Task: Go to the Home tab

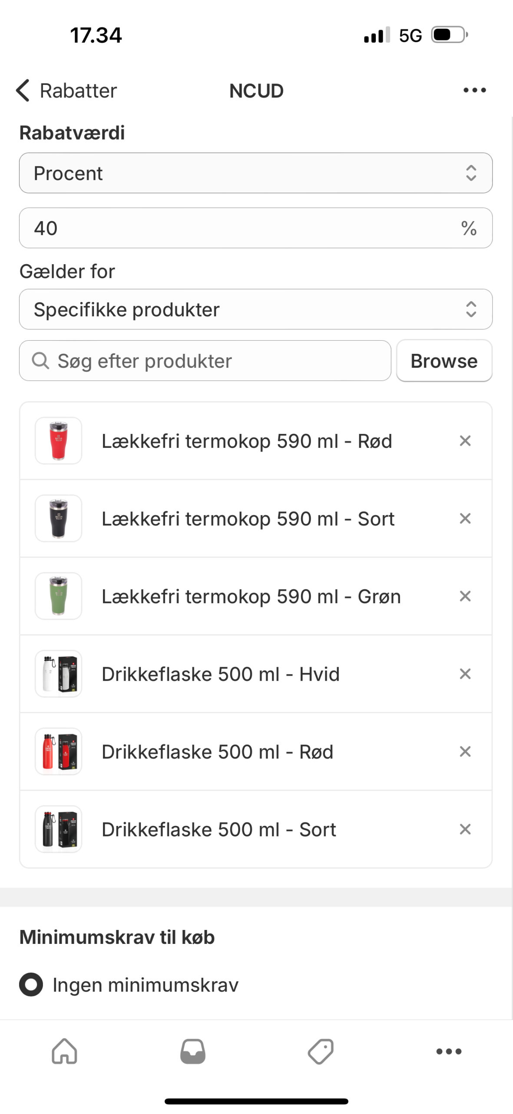Action: (64, 1051)
